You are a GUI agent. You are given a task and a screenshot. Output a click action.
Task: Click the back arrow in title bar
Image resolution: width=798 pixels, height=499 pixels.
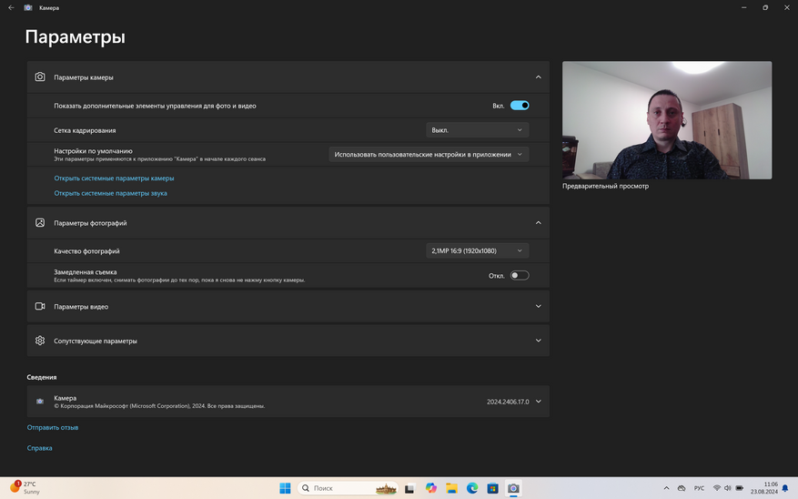pyautogui.click(x=11, y=7)
